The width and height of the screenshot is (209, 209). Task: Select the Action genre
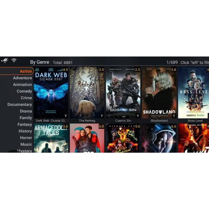(x=17, y=71)
